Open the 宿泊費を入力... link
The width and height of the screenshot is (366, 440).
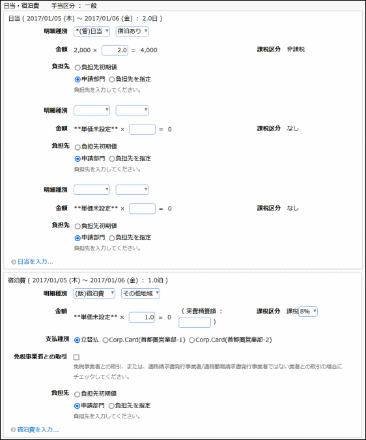coord(38,430)
